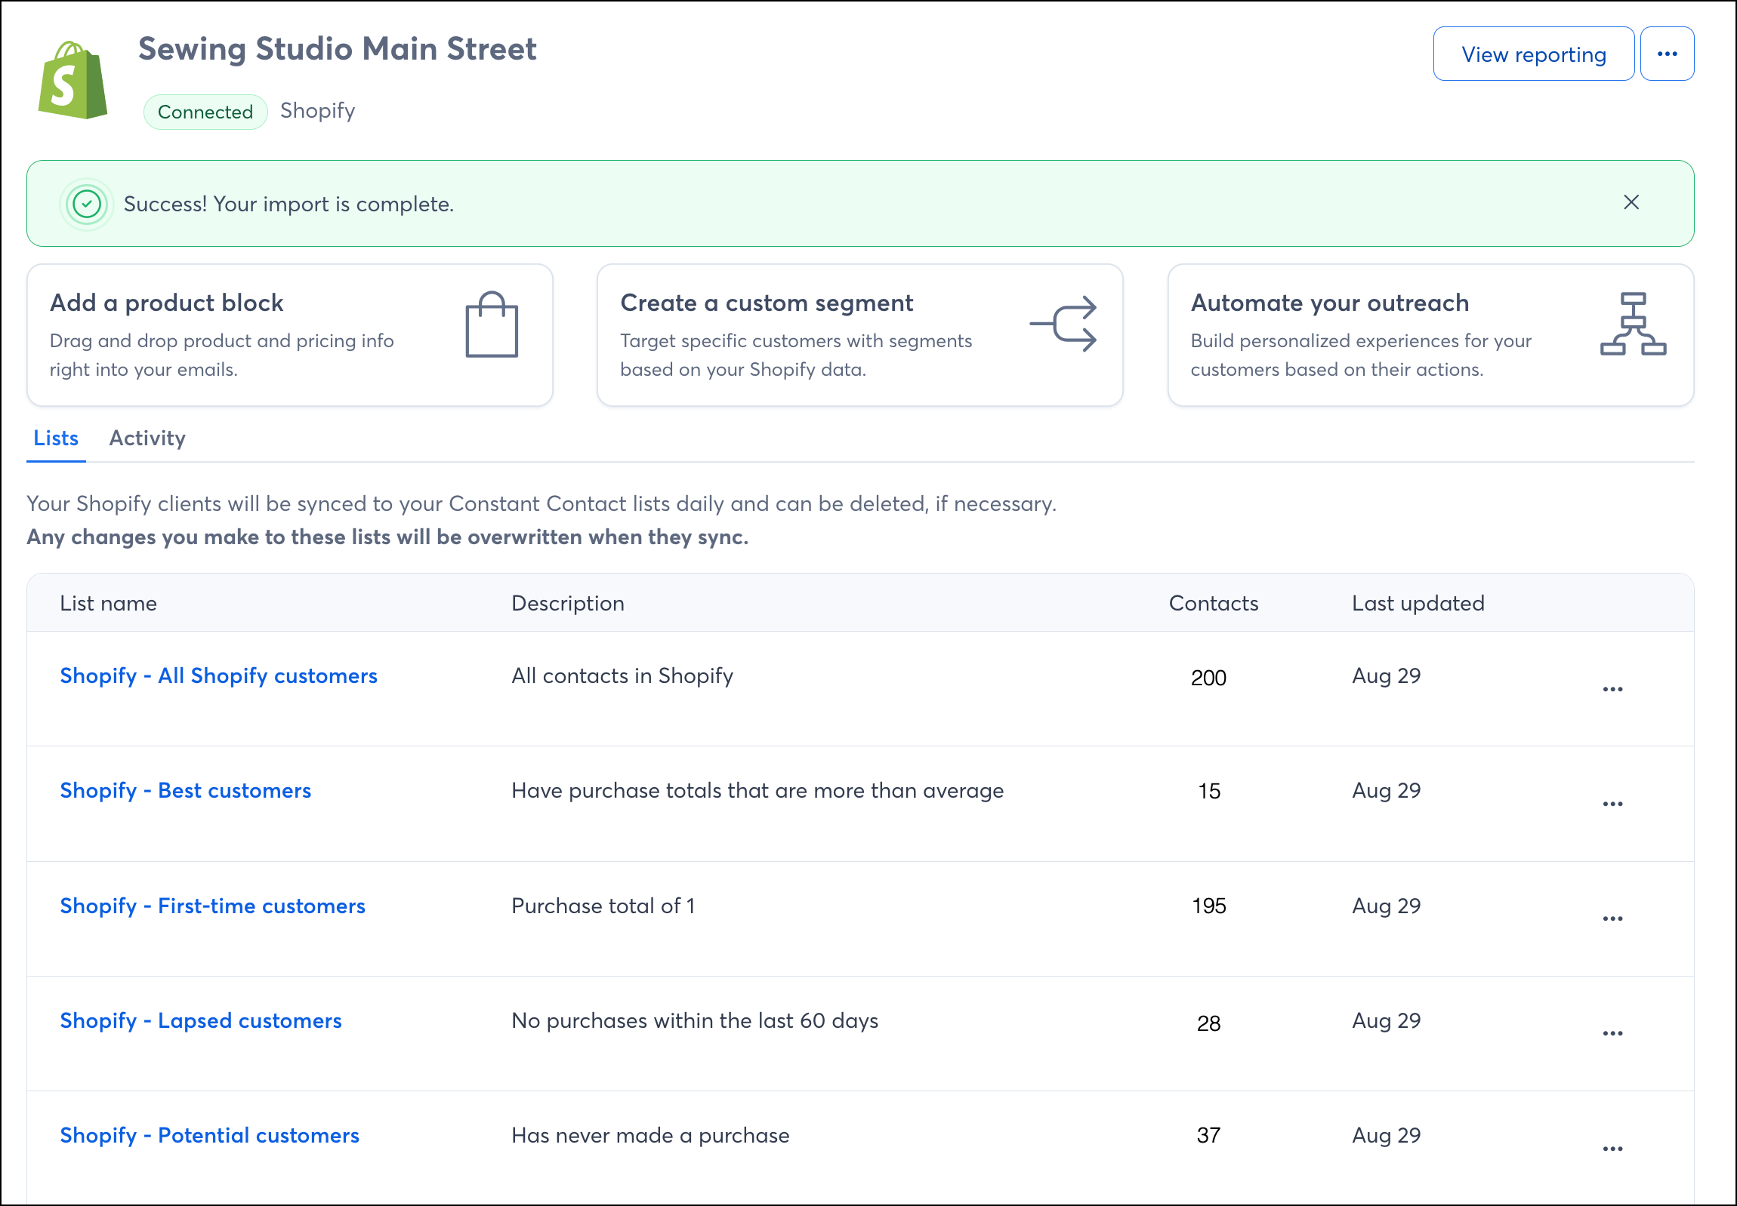
Task: Open actions menu for All Shopify customers row
Action: (1612, 689)
